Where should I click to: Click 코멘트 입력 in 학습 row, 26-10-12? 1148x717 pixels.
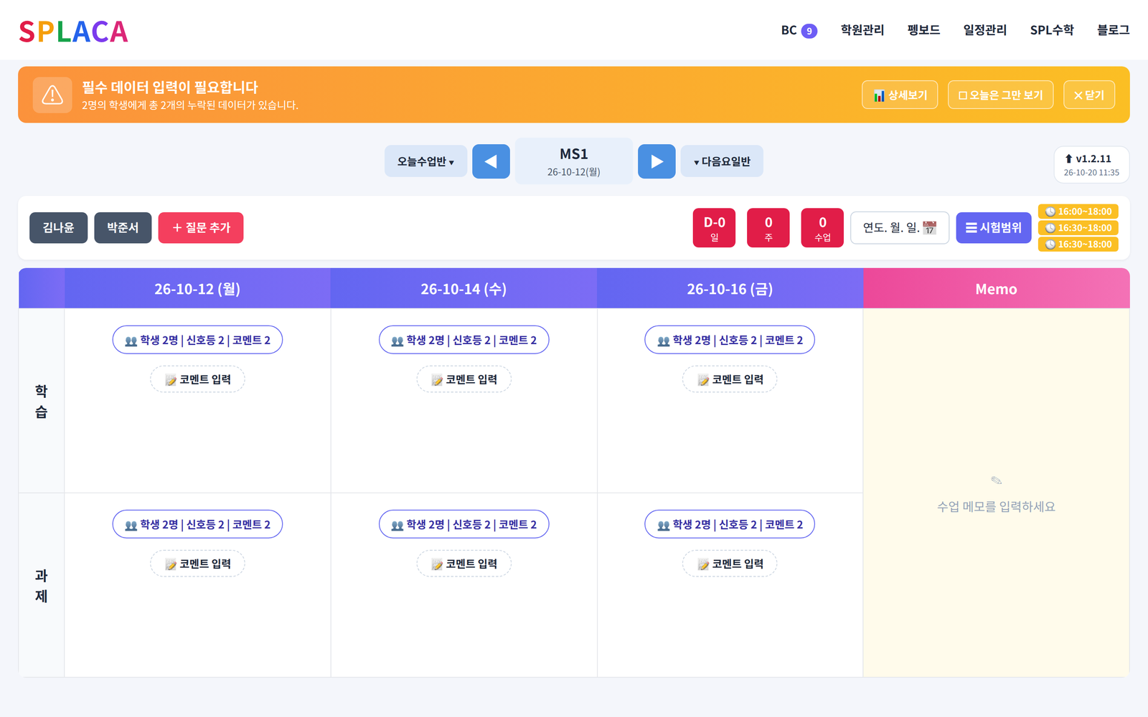tap(197, 379)
